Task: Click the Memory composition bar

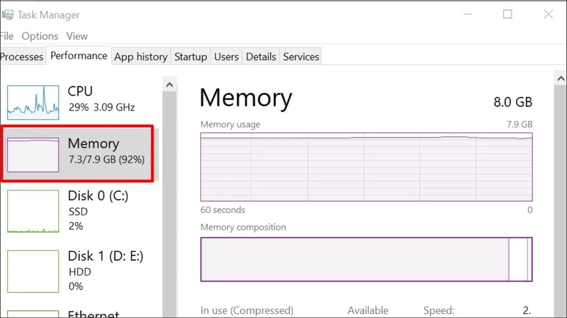Action: click(366, 259)
